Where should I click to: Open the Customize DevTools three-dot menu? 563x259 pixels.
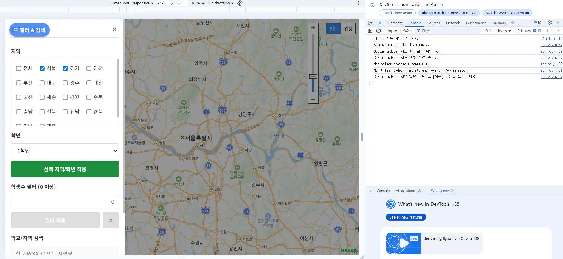[x=558, y=23]
